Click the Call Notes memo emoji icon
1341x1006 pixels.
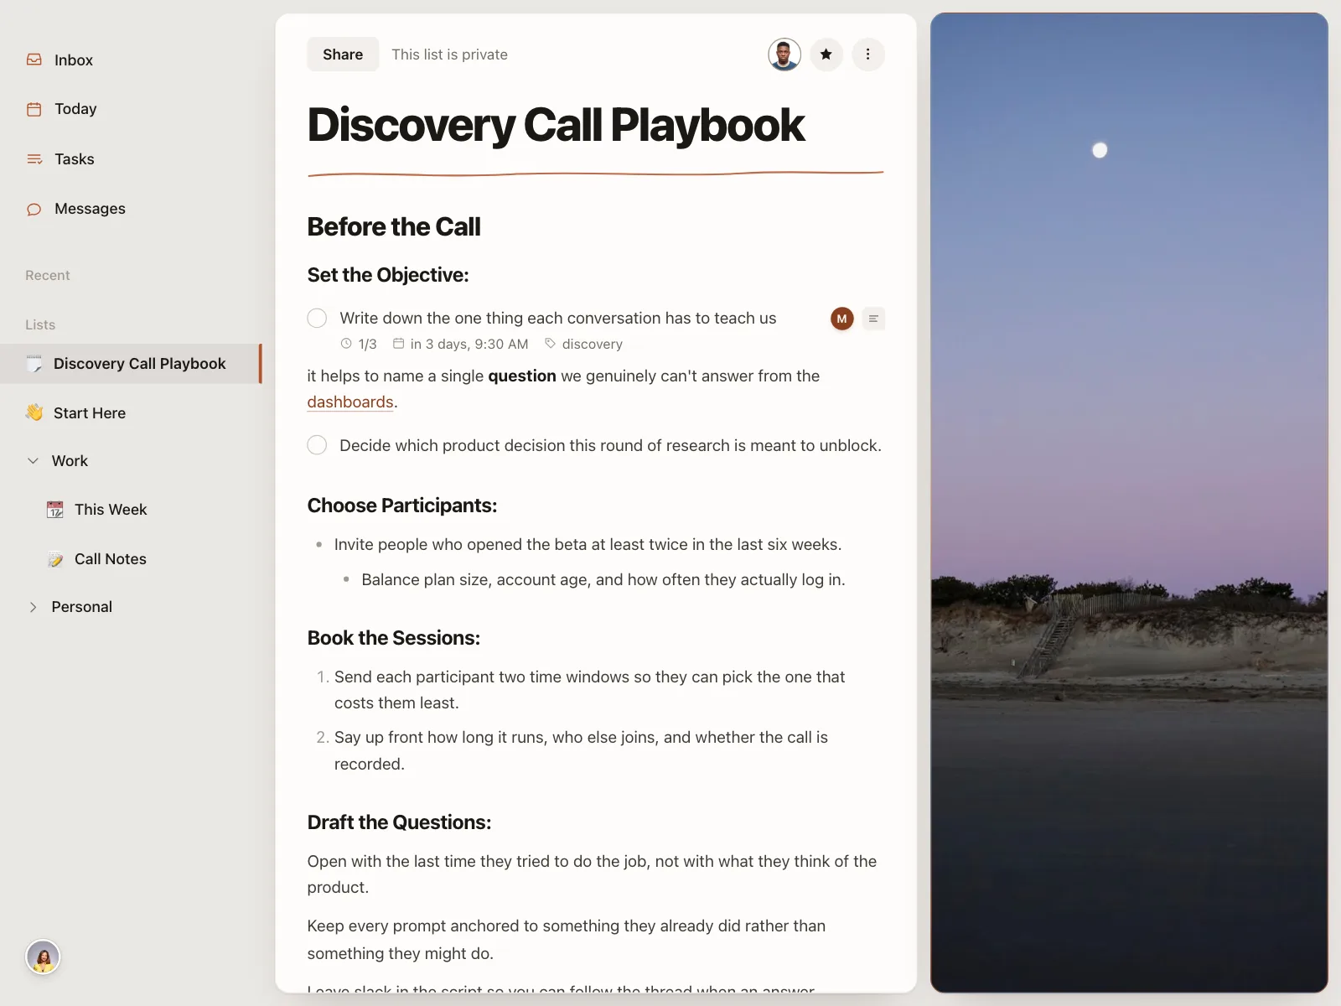pyautogui.click(x=55, y=559)
